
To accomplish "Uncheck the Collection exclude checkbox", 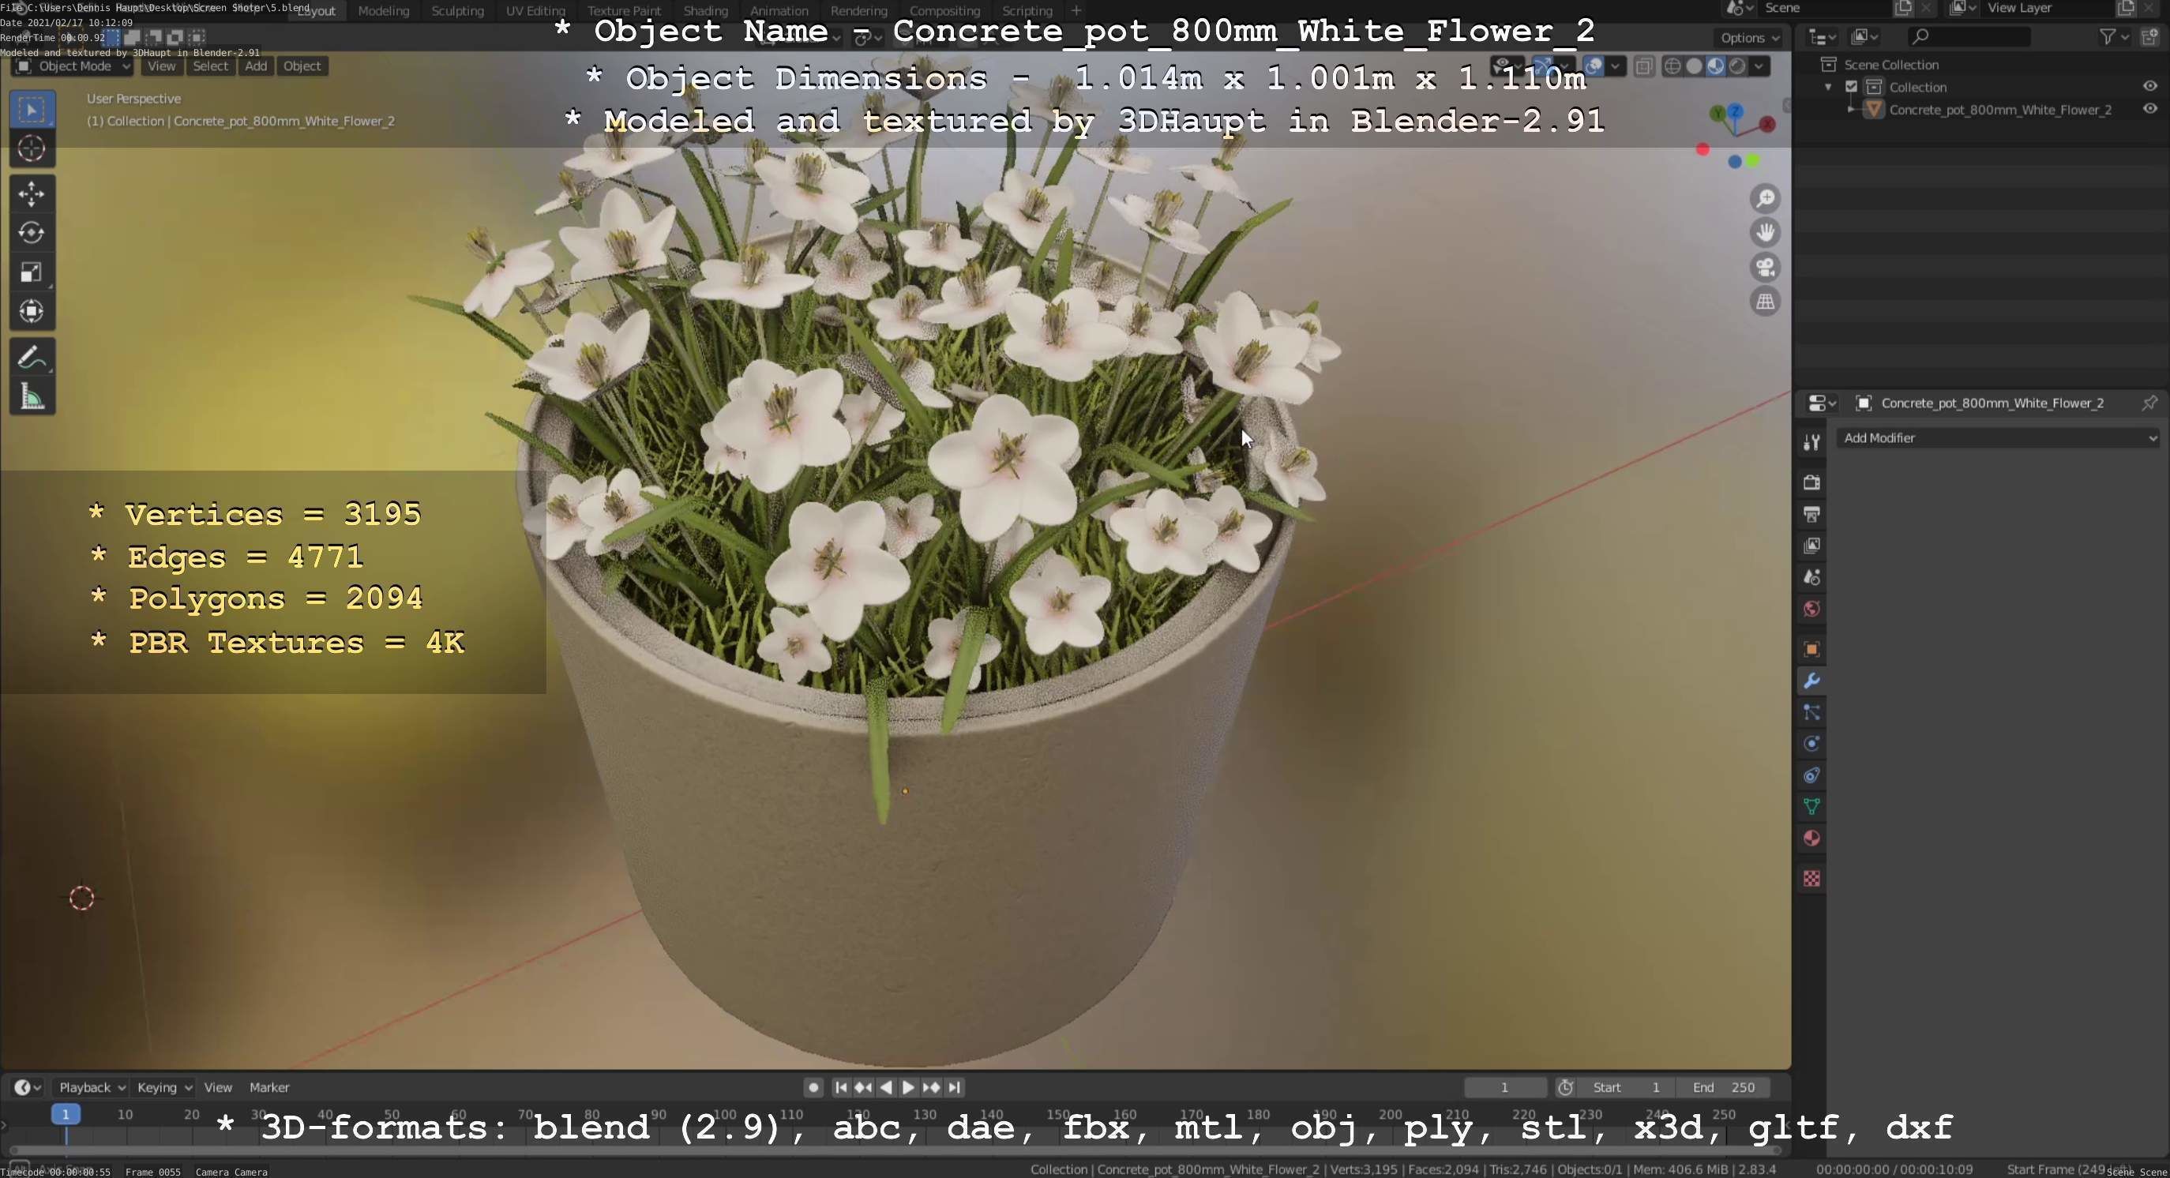I will click(x=1852, y=87).
